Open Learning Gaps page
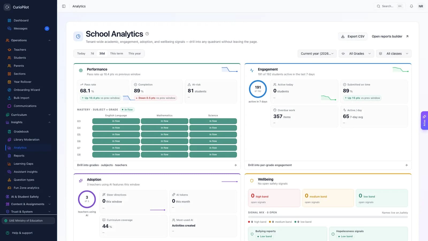The height and width of the screenshot is (241, 428). pyautogui.click(x=28, y=164)
